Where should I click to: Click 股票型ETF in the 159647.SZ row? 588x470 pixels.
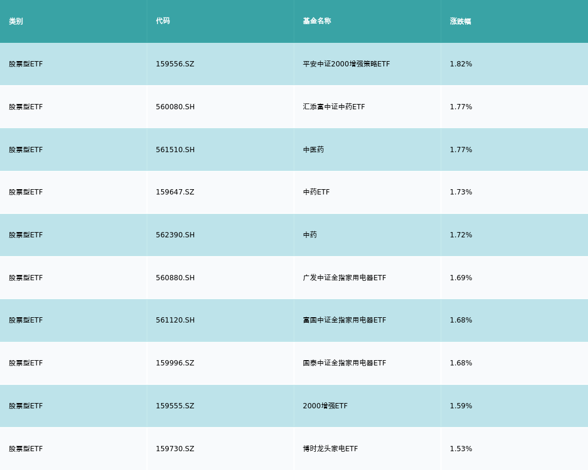[26, 192]
